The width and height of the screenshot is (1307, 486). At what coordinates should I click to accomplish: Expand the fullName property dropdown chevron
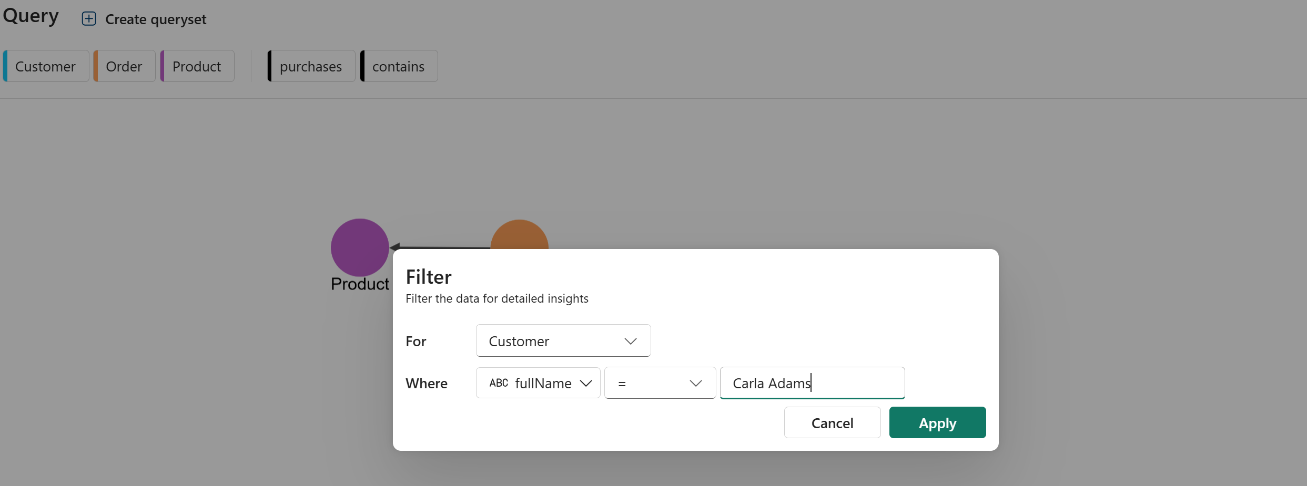click(586, 383)
